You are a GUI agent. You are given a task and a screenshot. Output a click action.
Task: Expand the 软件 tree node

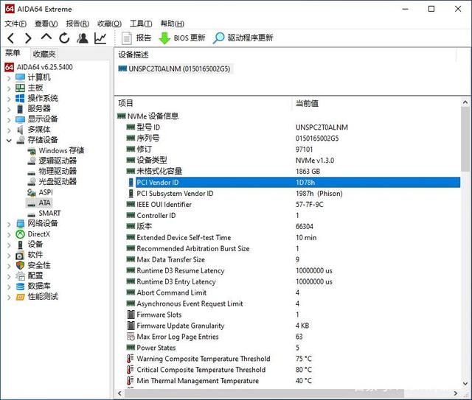point(9,256)
